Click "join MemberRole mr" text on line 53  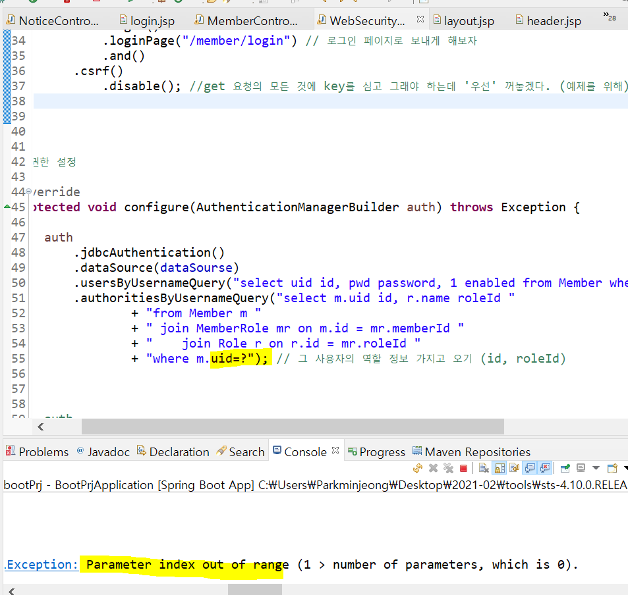point(225,328)
